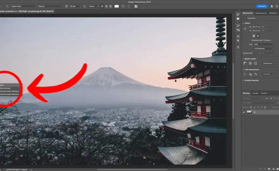Open the History panel icon in dock
This screenshot has width=279, height=171.
pyautogui.click(x=238, y=14)
